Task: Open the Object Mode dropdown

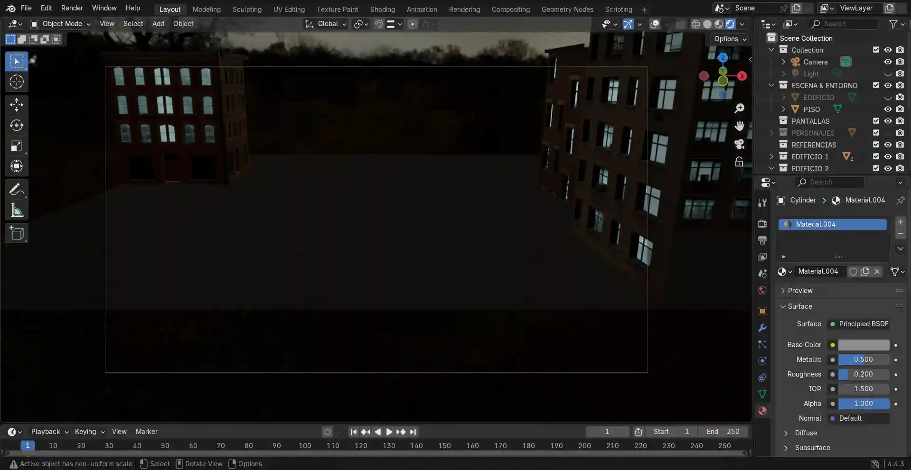Action: pyautogui.click(x=60, y=24)
